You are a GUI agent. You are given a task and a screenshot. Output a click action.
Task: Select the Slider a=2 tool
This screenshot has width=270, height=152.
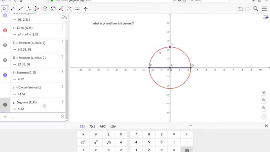point(77,8)
